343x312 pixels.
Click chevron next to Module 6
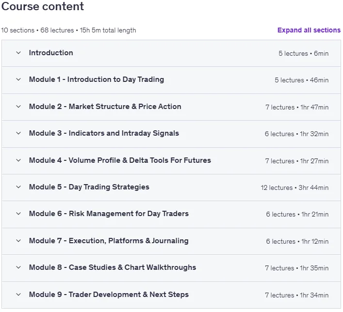click(18, 214)
